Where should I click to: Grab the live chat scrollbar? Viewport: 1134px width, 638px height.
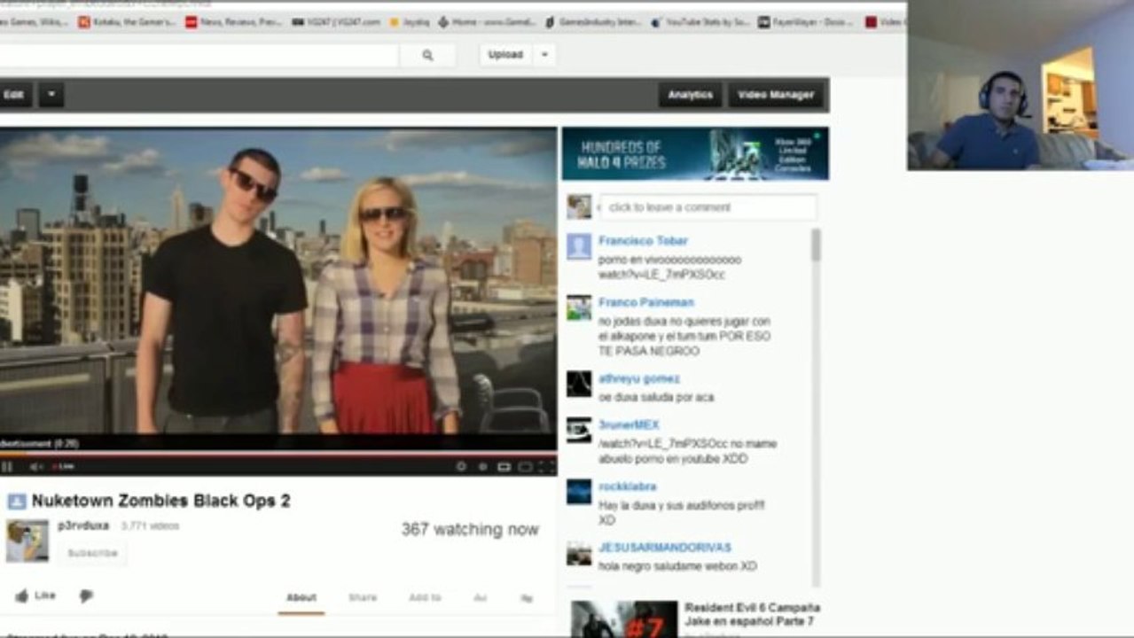[x=816, y=245]
